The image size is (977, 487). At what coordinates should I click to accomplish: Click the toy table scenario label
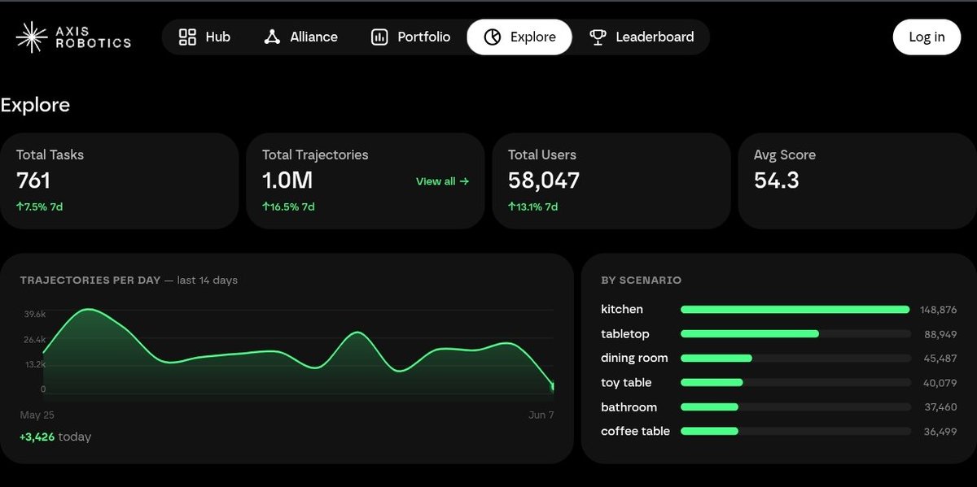click(626, 382)
